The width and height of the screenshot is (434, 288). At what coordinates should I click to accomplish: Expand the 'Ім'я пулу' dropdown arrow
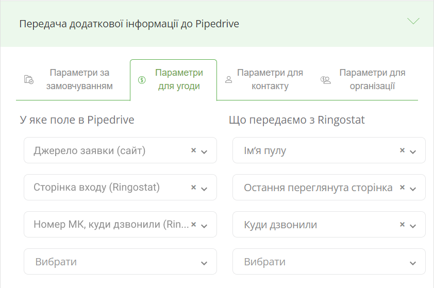click(413, 151)
